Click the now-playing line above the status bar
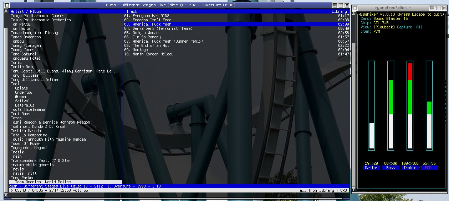 (179, 186)
